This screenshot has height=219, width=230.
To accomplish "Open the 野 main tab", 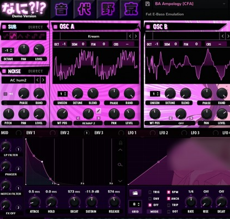I will click(108, 9).
